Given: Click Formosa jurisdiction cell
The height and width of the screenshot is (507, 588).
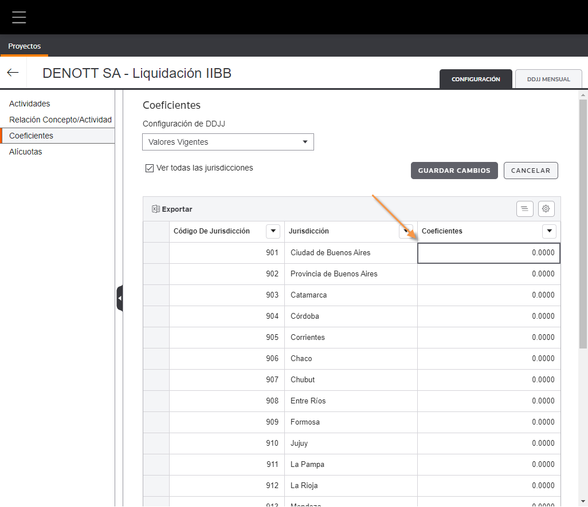Looking at the screenshot, I should click(351, 422).
